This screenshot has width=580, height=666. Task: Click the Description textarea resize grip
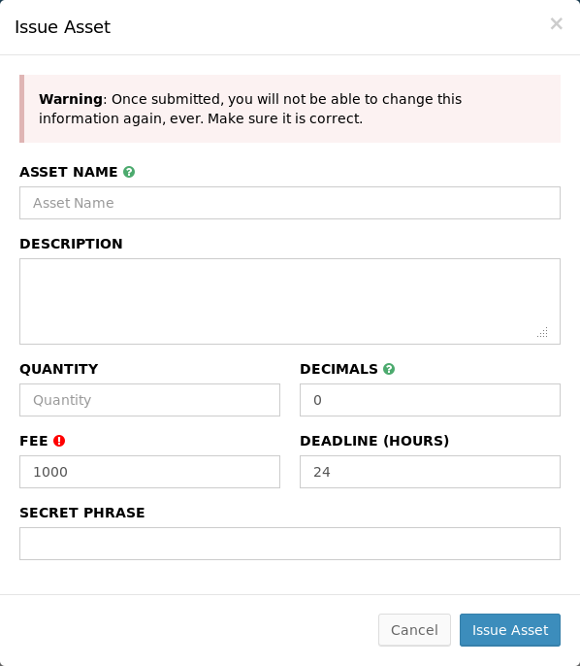(x=543, y=332)
